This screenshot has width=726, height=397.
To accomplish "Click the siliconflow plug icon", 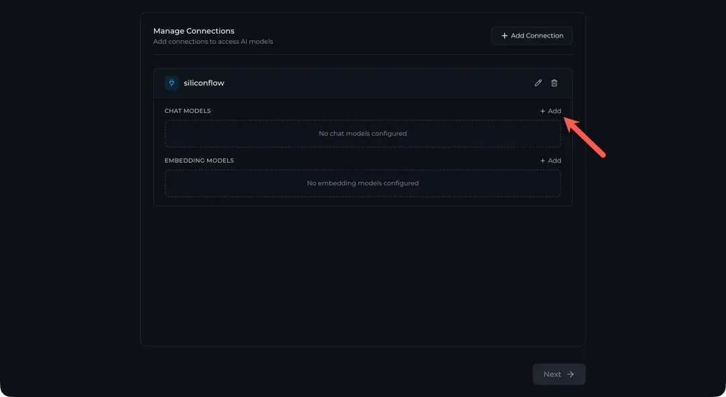I will point(171,83).
